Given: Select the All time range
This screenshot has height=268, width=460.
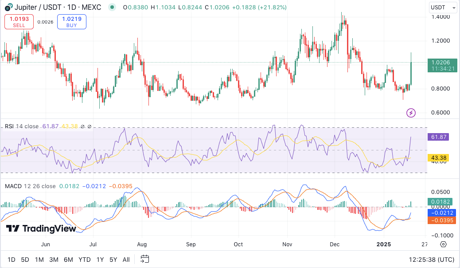Looking at the screenshot, I should [126, 260].
